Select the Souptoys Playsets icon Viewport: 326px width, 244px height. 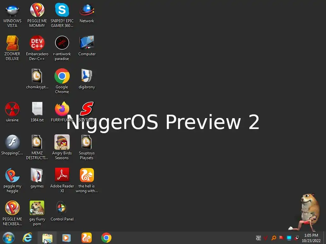(87, 147)
